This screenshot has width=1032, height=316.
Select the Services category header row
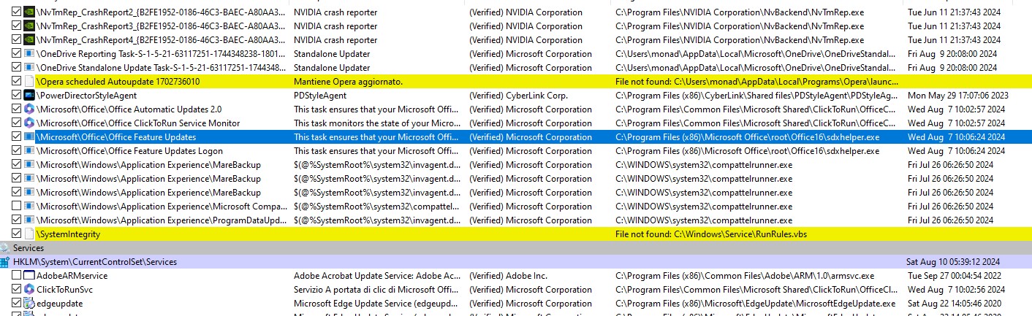coord(516,248)
